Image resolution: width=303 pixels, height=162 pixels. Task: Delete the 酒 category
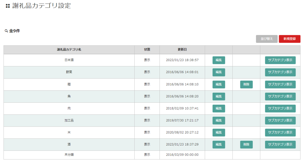point(246,145)
